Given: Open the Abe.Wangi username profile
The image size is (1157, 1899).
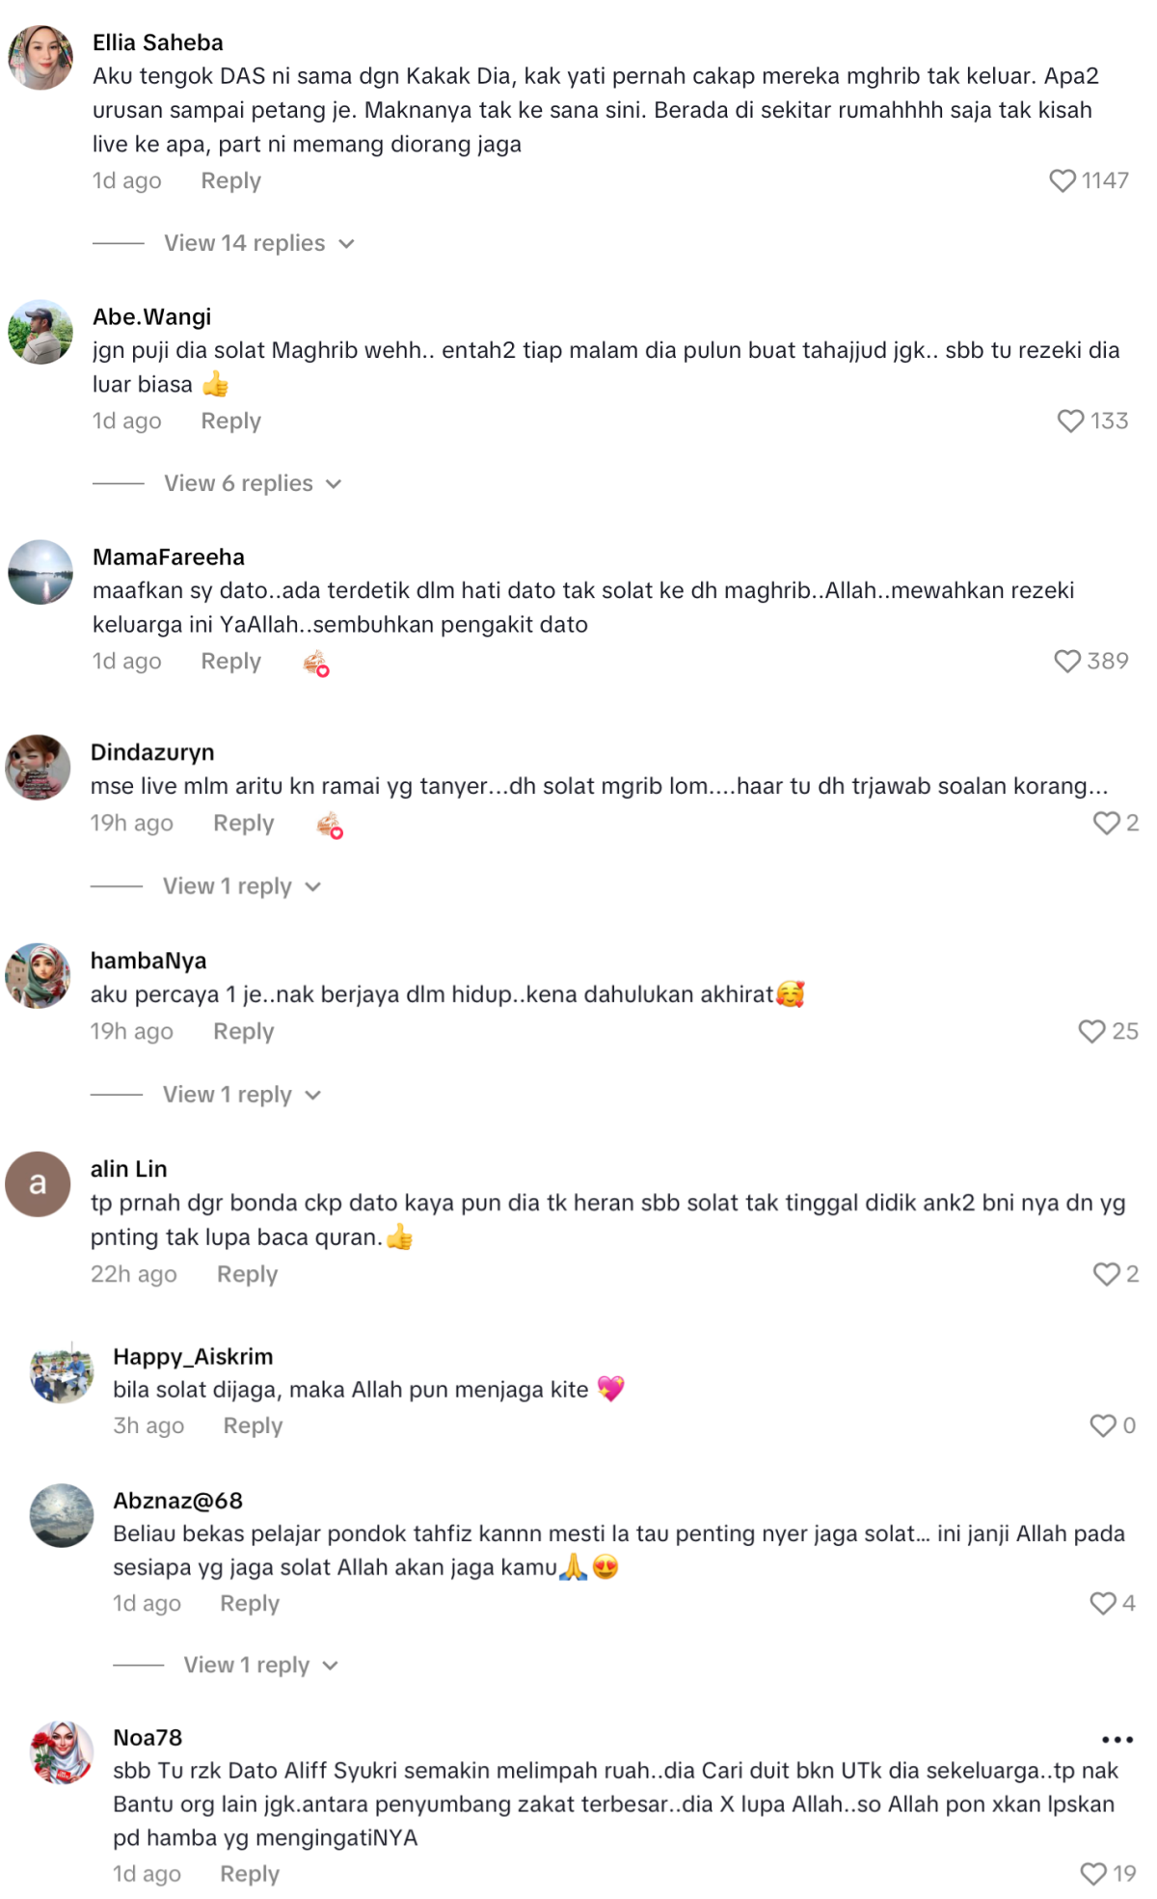Looking at the screenshot, I should pyautogui.click(x=151, y=317).
